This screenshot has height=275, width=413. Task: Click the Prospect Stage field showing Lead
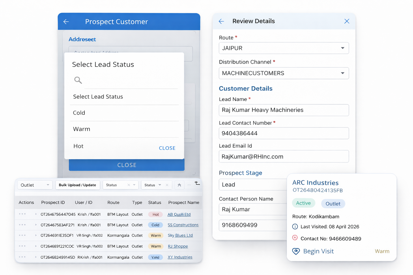coord(253,184)
